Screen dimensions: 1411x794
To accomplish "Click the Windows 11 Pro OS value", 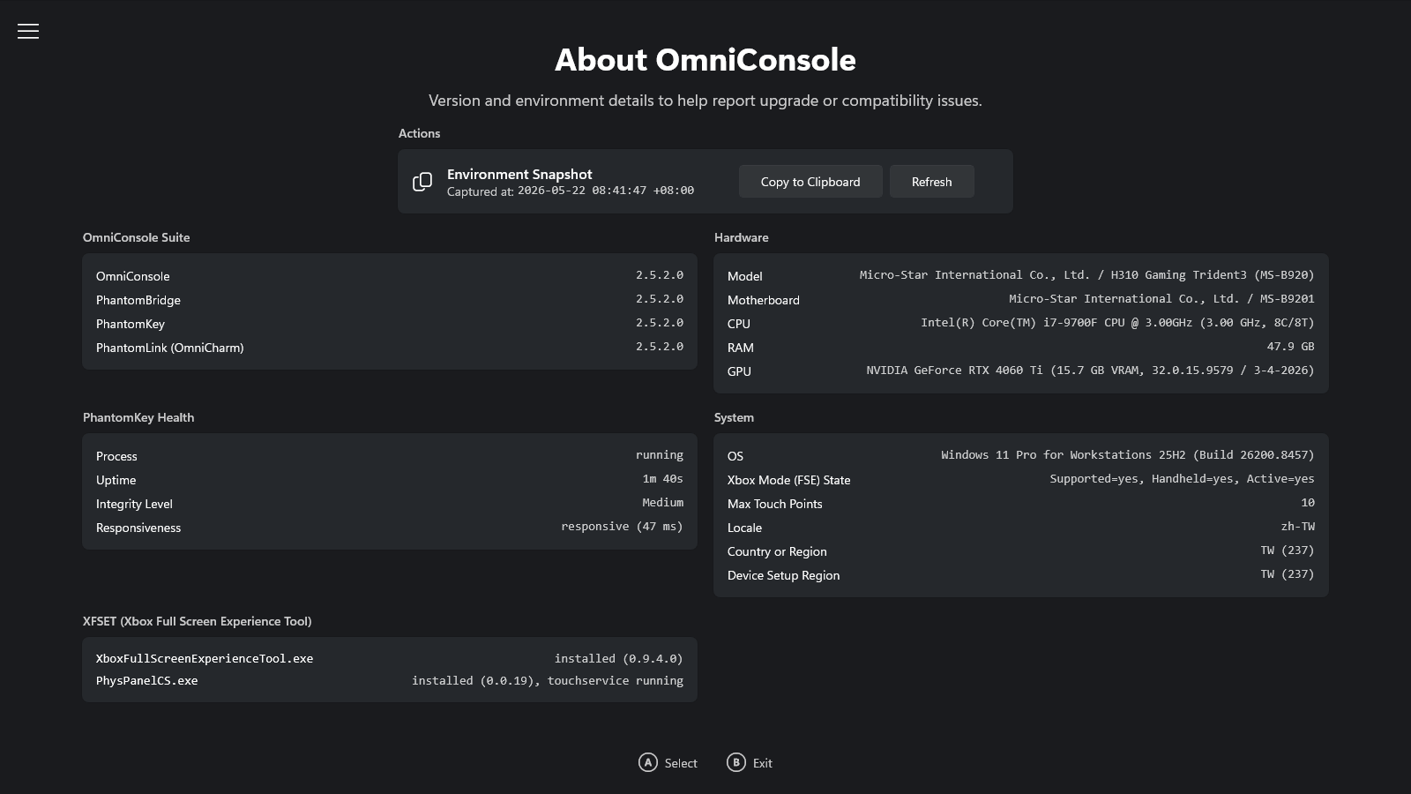I will tap(1128, 455).
